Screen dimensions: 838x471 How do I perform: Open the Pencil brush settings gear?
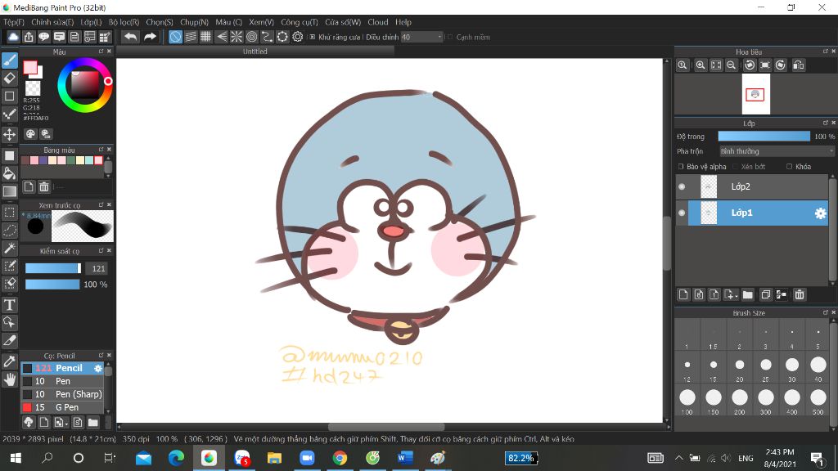tap(98, 368)
